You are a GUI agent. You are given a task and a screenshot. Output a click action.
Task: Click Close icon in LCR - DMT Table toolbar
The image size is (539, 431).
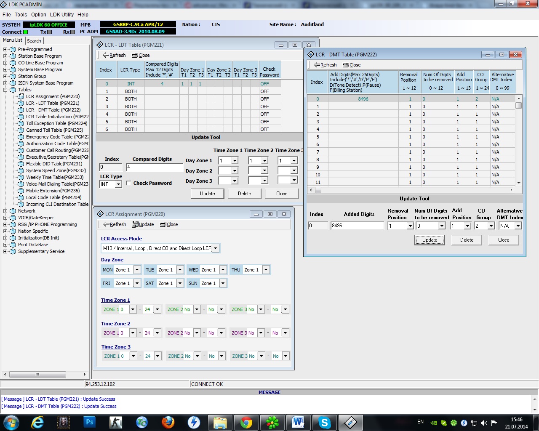346,65
